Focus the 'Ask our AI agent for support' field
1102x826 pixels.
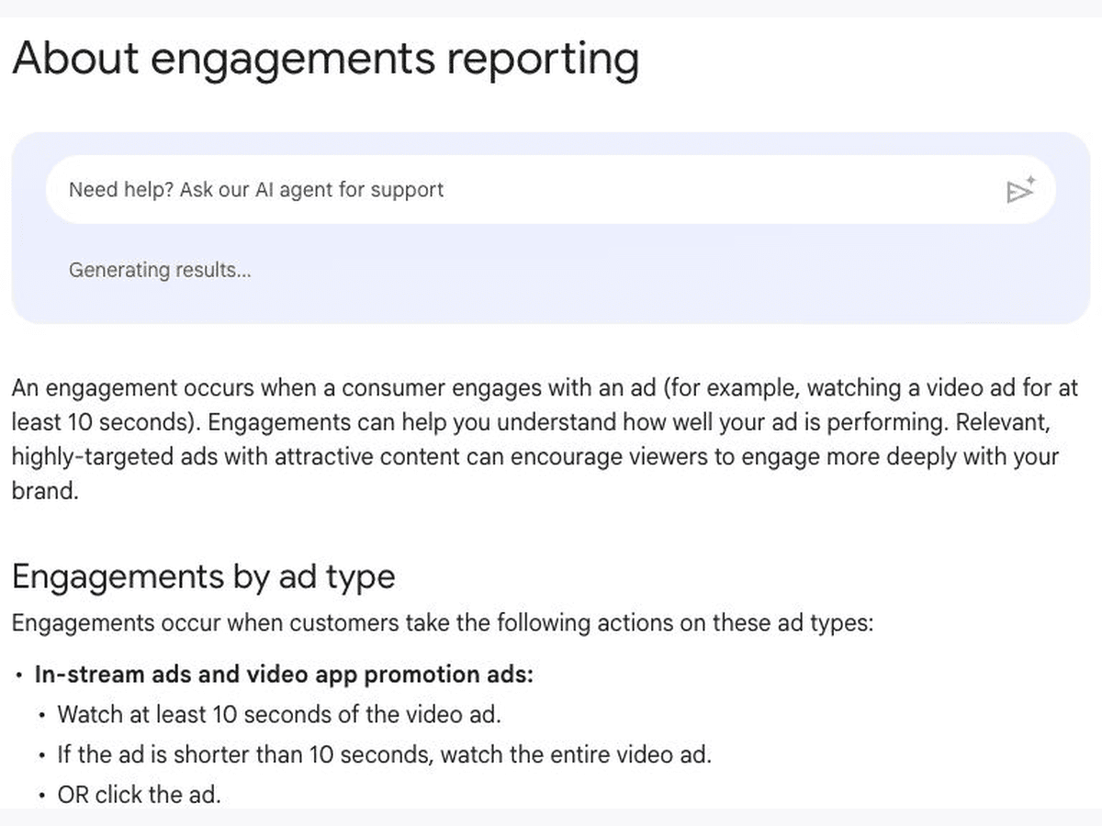point(550,190)
